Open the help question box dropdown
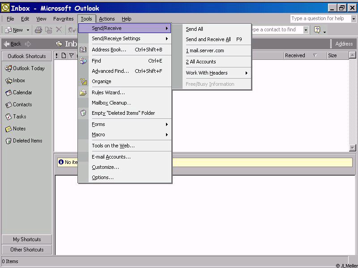 pyautogui.click(x=354, y=19)
